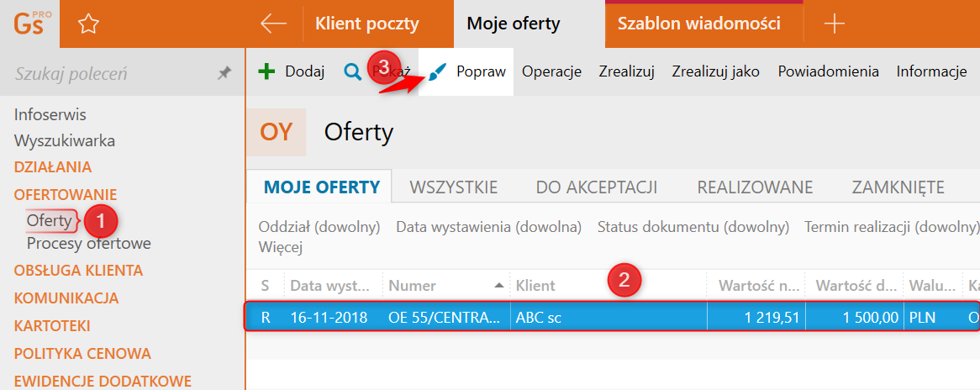
Task: Open a new tab with plus icon
Action: pyautogui.click(x=834, y=24)
